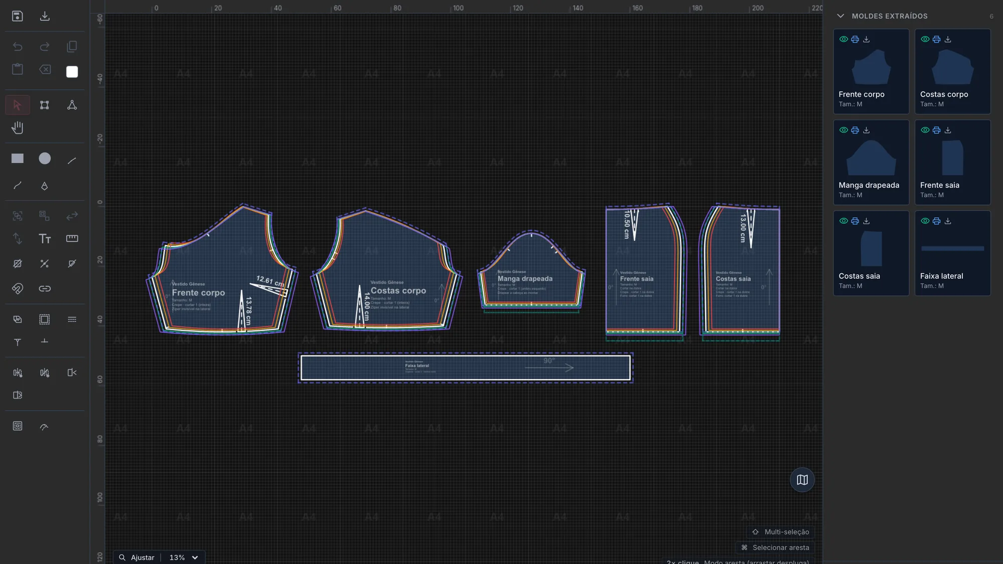Undo the last action
The image size is (1003, 564).
[x=18, y=47]
